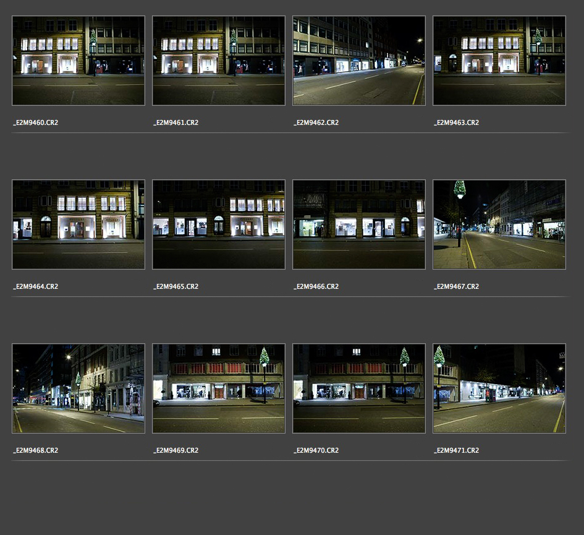Open the _E2M9468.CR2 thumbnail
Image resolution: width=584 pixels, height=535 pixels.
78,388
